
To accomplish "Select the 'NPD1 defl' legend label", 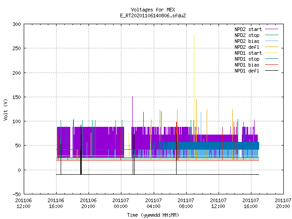I will tap(247, 71).
